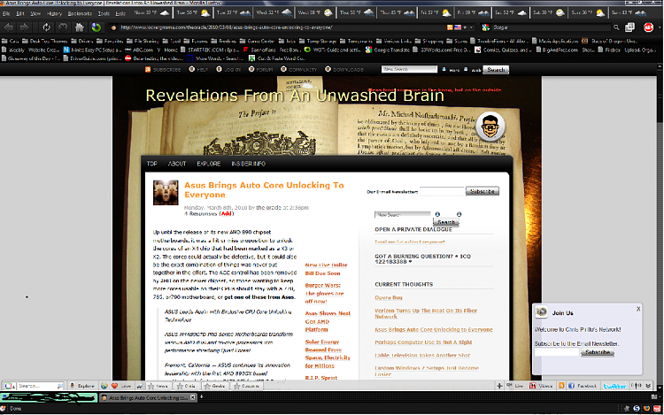Click the TOP navigation link
664x415 pixels.
click(152, 164)
